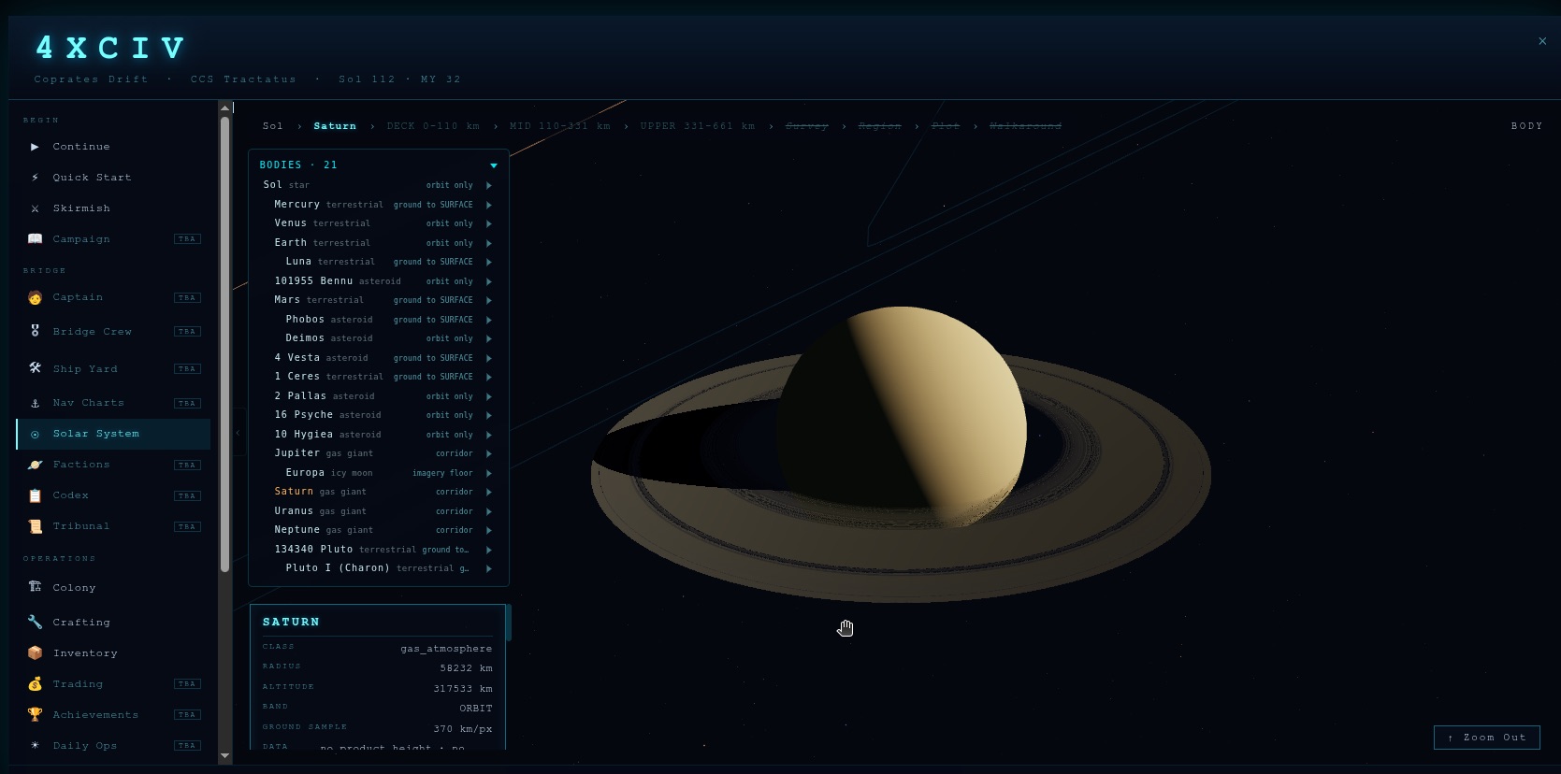Click the Continue play icon
Image resolution: width=1561 pixels, height=774 pixels.
pos(35,147)
